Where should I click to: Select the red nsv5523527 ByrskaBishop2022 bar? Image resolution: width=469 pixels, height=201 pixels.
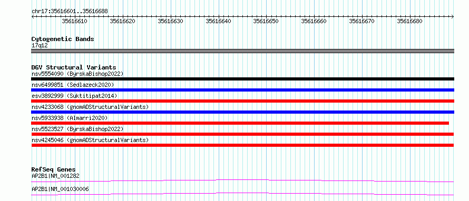[x=242, y=134]
